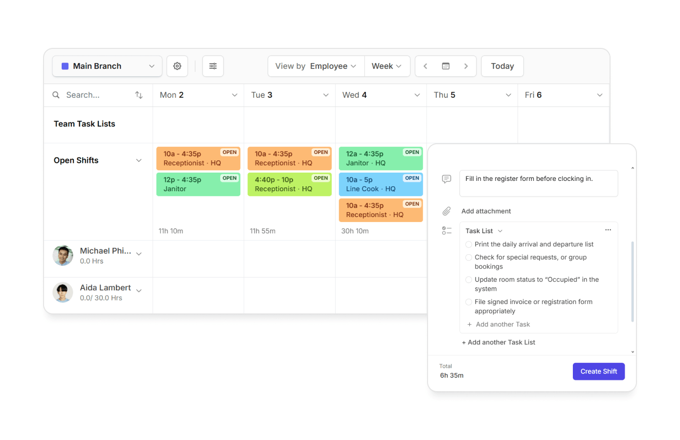Go to previous week with left arrow

425,66
